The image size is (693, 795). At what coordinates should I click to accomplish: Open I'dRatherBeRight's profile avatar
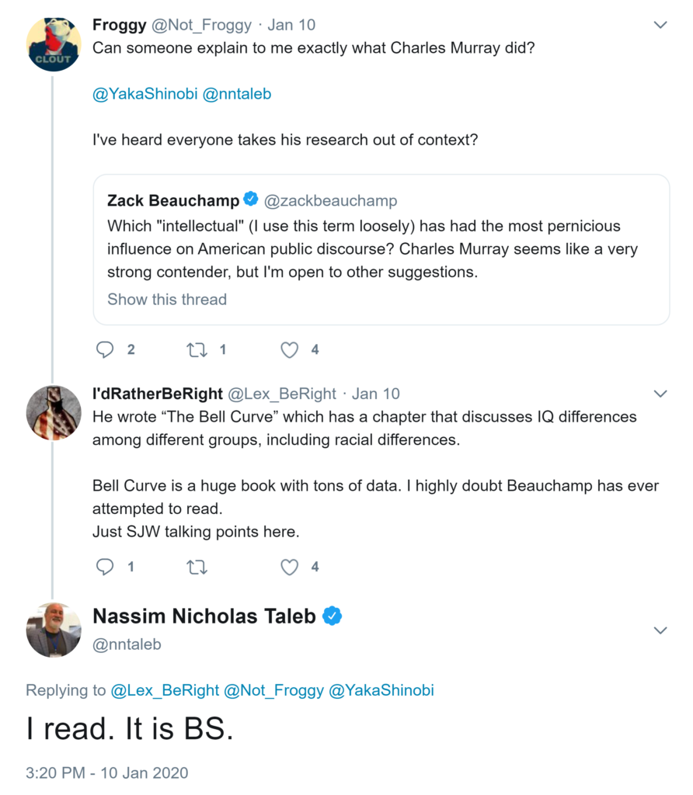[x=54, y=412]
